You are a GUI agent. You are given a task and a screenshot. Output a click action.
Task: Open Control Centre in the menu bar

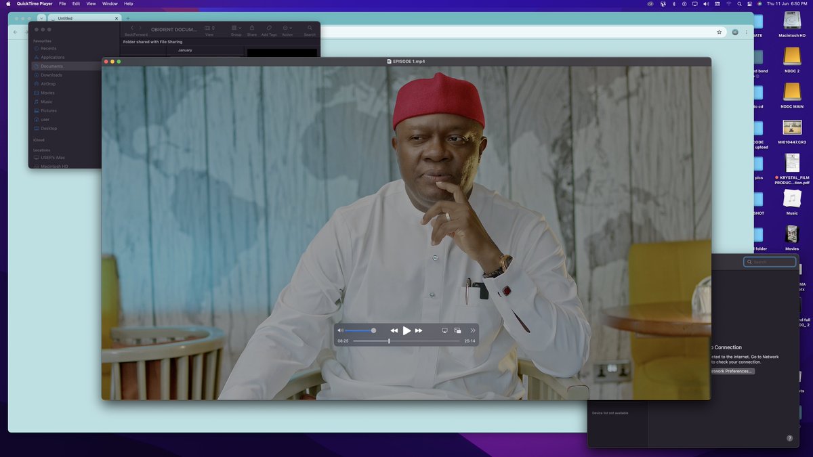[751, 3]
